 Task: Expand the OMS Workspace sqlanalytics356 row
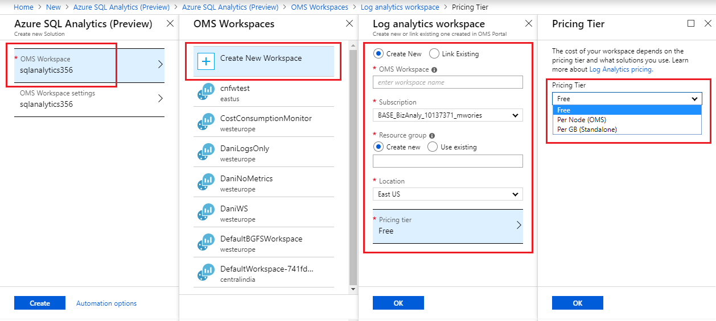pos(89,65)
